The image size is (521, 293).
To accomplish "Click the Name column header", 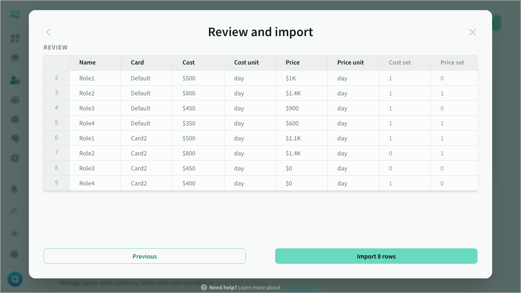I will pos(87,62).
